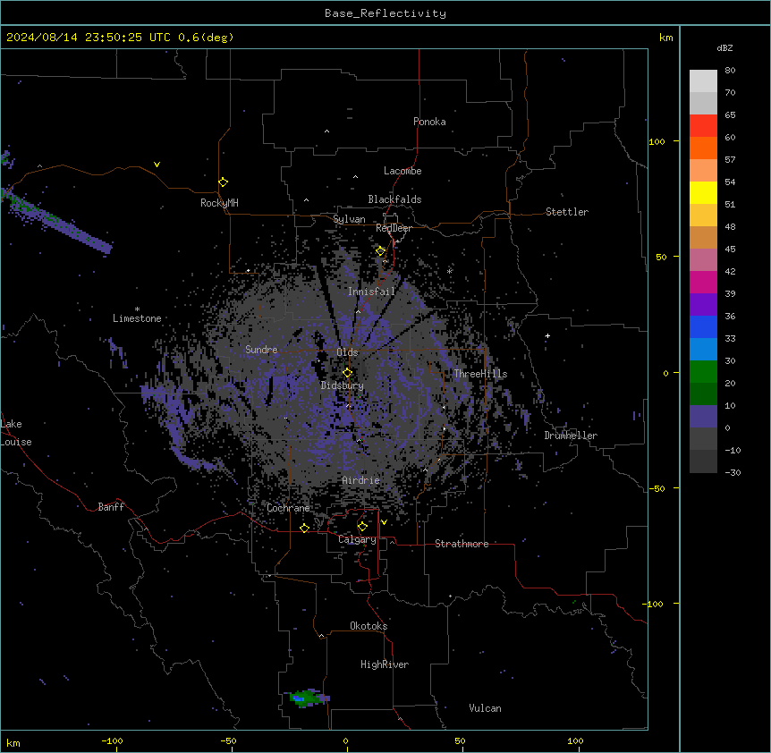Screen dimensions: 771x753
Task: Select the legend swatch between 70 and 65 dBZ
Action: coord(703,103)
